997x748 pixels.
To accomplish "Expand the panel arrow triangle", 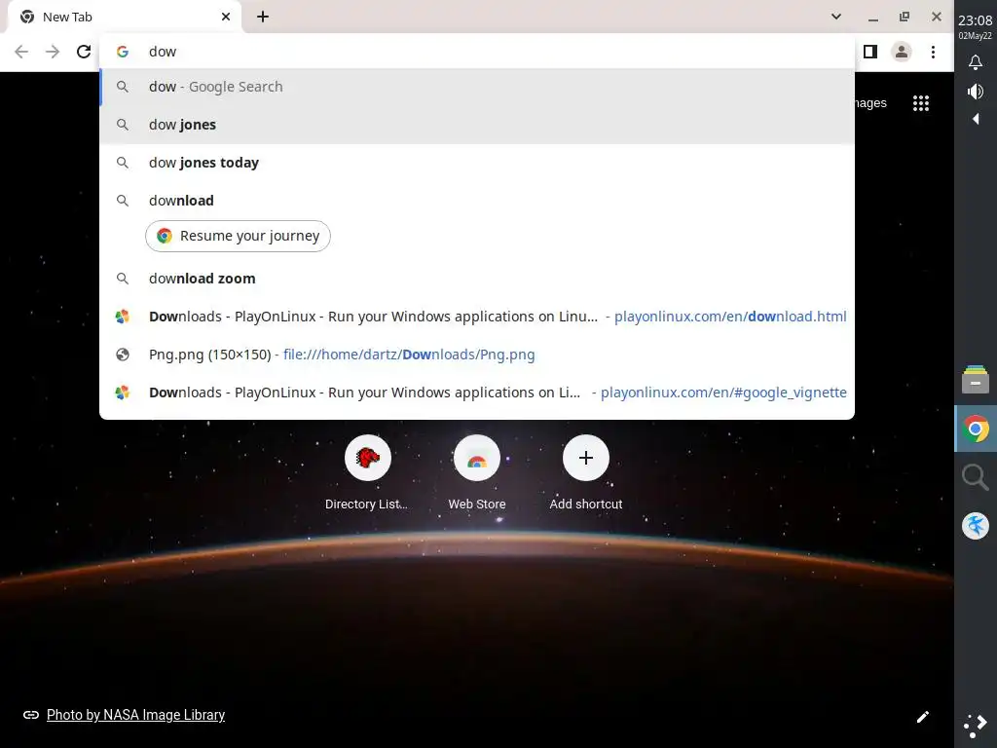I will pyautogui.click(x=976, y=119).
